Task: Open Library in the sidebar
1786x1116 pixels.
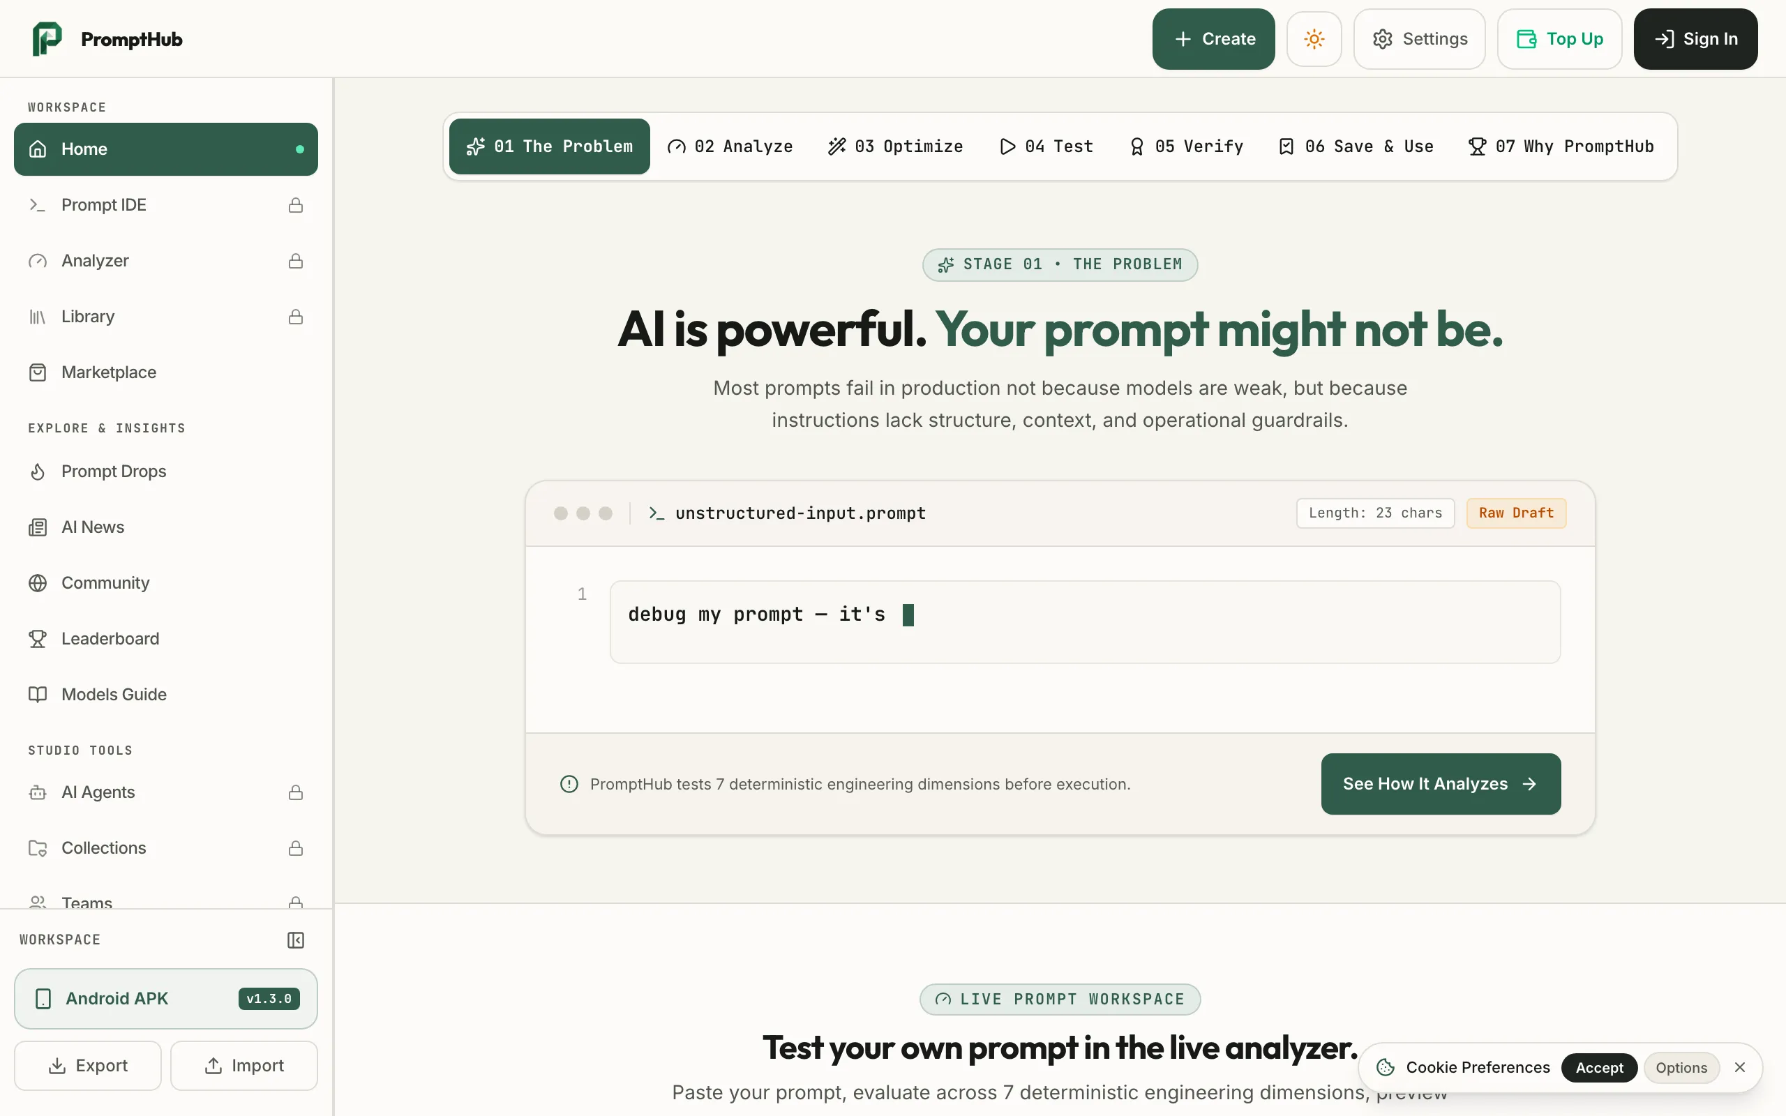Action: [165, 317]
